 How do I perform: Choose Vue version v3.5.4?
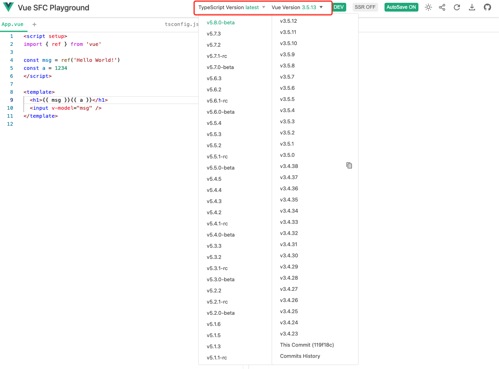[x=287, y=111]
